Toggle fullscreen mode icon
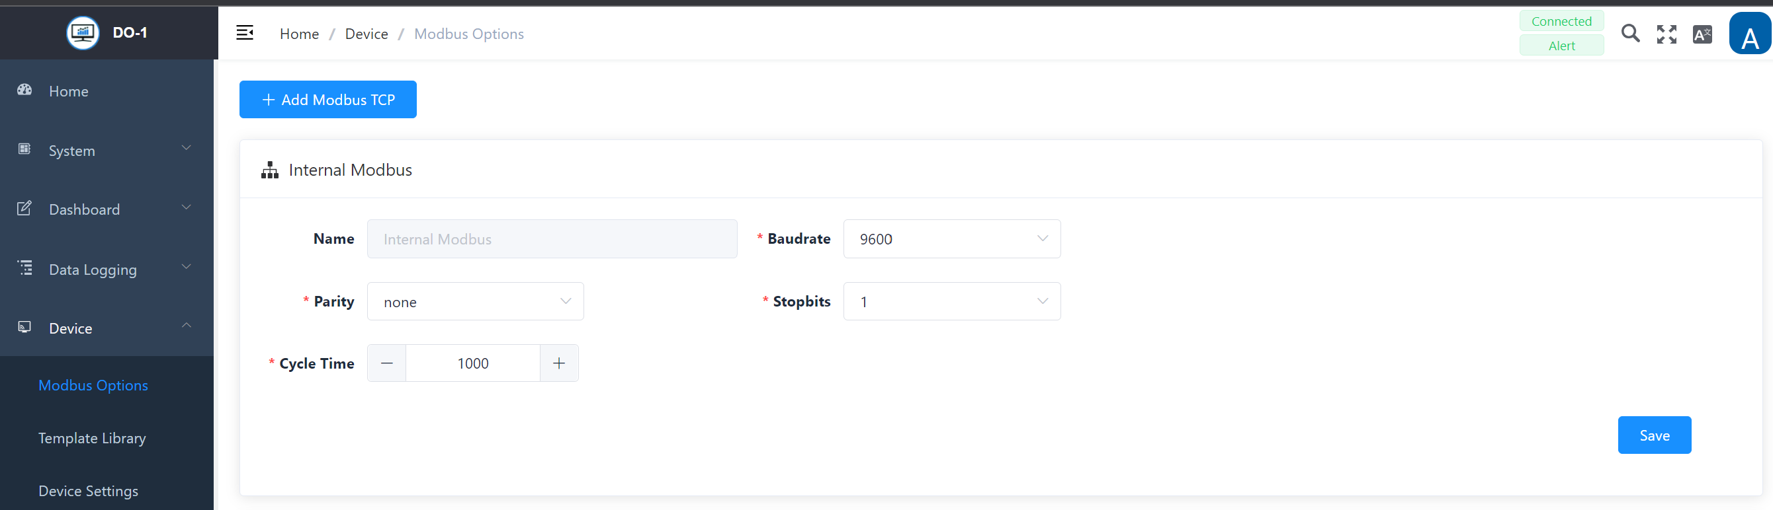This screenshot has height=510, width=1773. point(1666,34)
